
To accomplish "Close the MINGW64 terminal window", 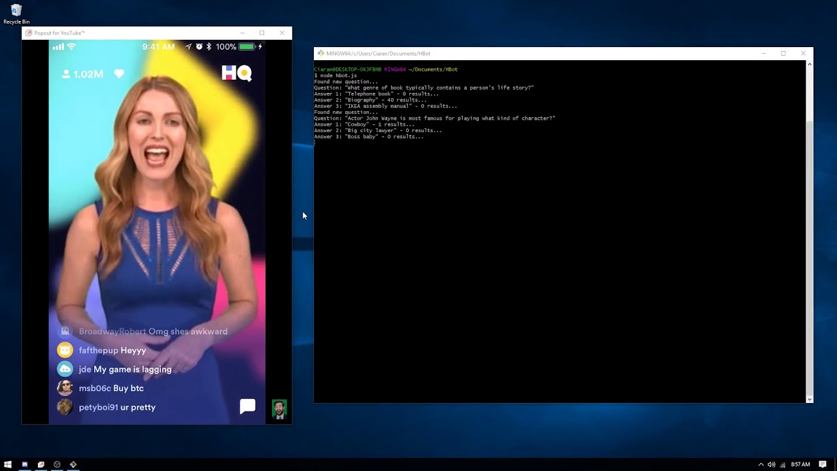I will [x=803, y=54].
